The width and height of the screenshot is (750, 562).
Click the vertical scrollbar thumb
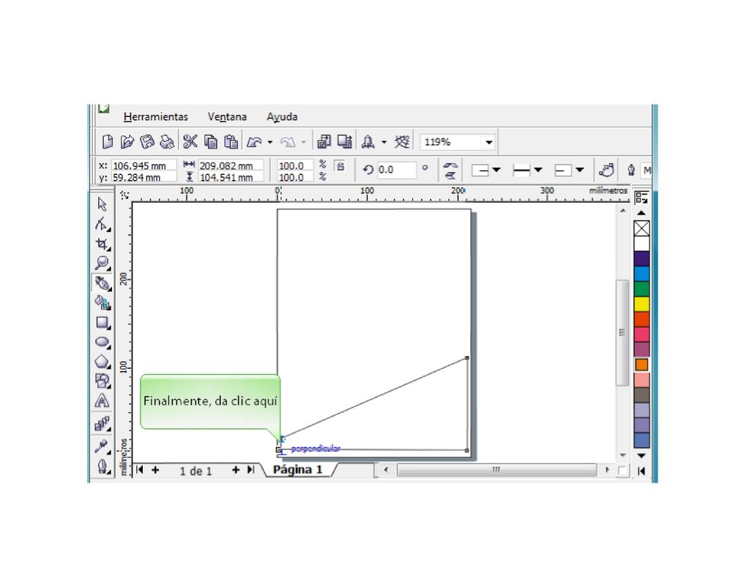(x=623, y=333)
